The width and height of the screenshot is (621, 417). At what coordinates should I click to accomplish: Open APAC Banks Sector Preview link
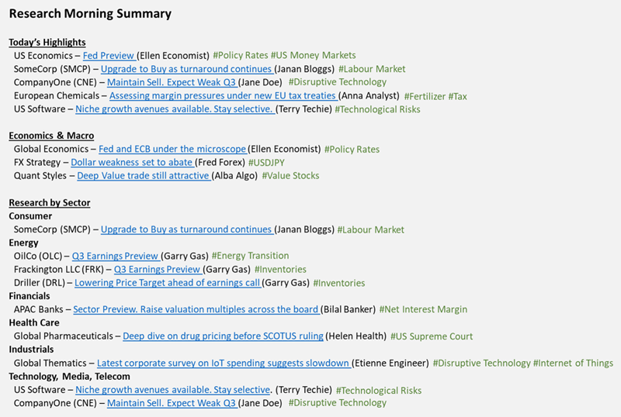point(196,309)
